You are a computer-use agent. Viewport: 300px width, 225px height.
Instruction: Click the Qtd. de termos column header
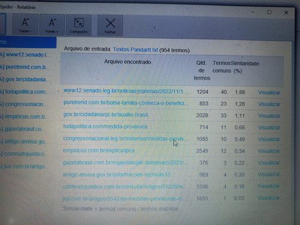[202, 70]
